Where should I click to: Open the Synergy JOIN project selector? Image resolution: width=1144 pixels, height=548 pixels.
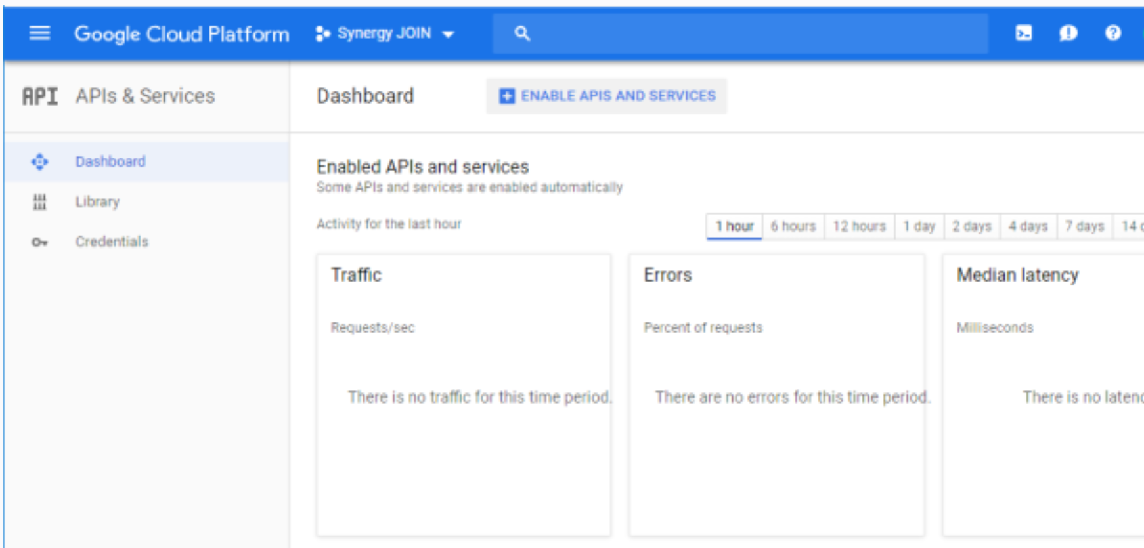coord(385,33)
